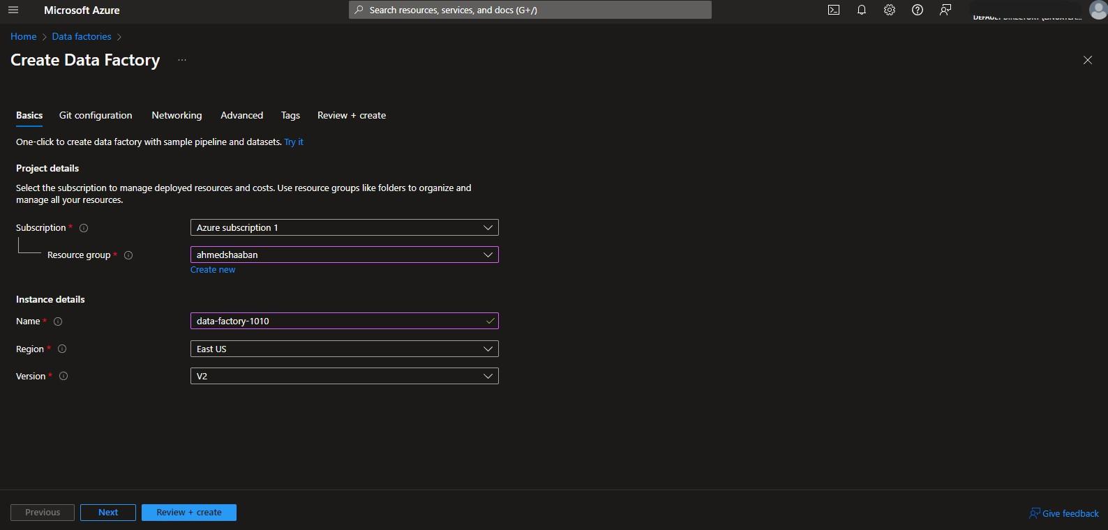
Task: Open portal settings gear
Action: [890, 10]
